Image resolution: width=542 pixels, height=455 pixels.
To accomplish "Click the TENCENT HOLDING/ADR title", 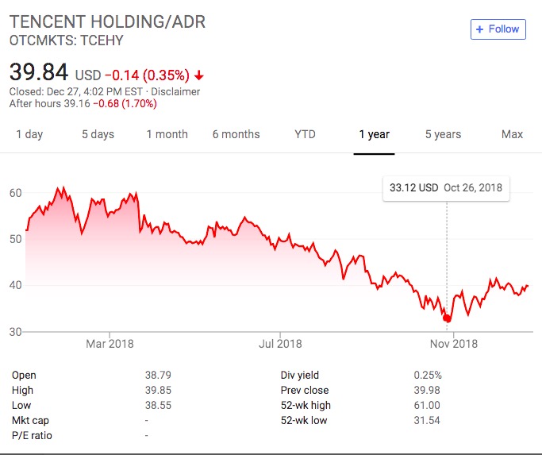I will click(107, 21).
